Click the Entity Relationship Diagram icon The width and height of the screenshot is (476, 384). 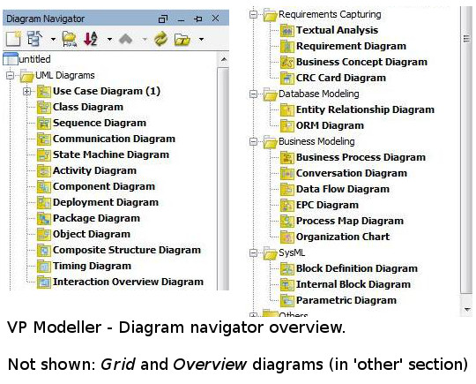(287, 109)
